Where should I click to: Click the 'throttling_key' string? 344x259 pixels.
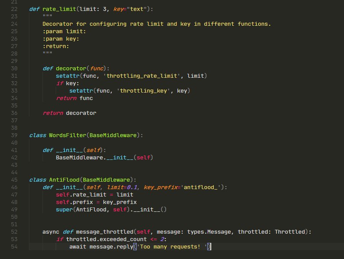143,91
